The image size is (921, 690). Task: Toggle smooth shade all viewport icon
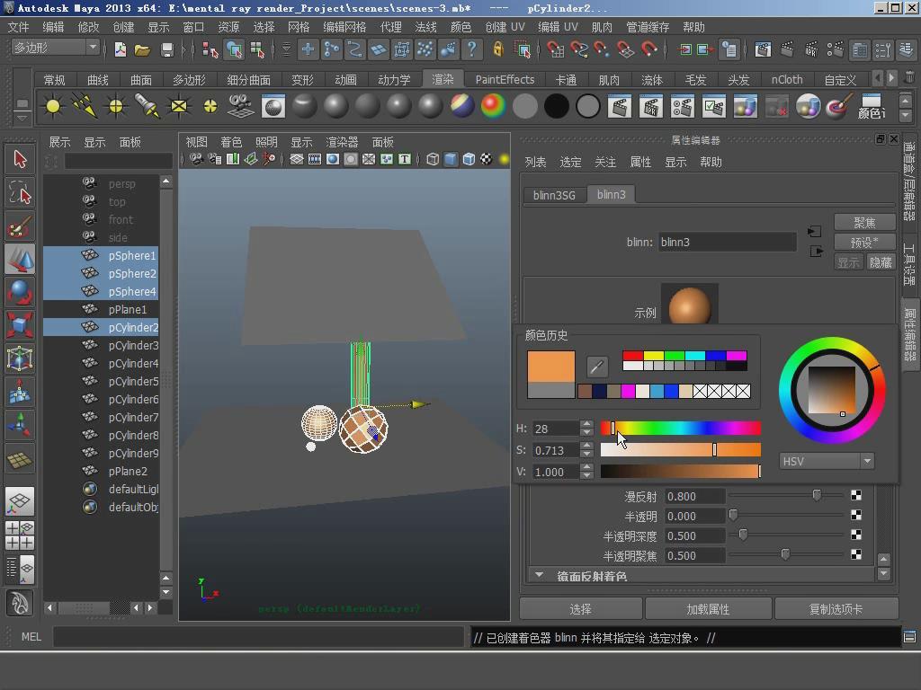pos(451,159)
